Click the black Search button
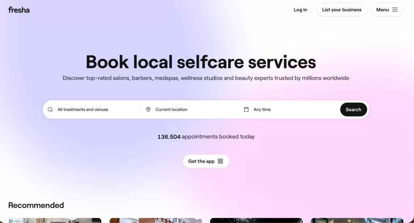Screen dimensions: 414x223 [x=353, y=110]
